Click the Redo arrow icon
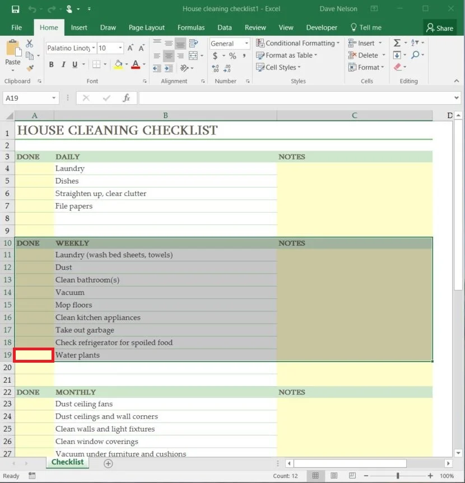The image size is (465, 483). (x=51, y=10)
